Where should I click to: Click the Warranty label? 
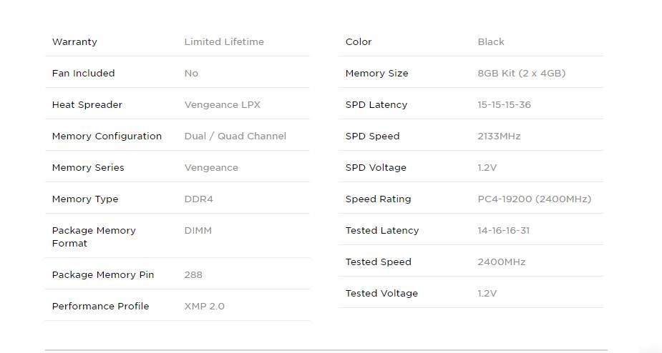point(74,42)
